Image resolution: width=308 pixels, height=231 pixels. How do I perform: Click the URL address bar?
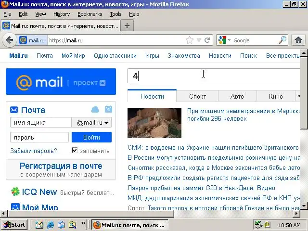116,40
